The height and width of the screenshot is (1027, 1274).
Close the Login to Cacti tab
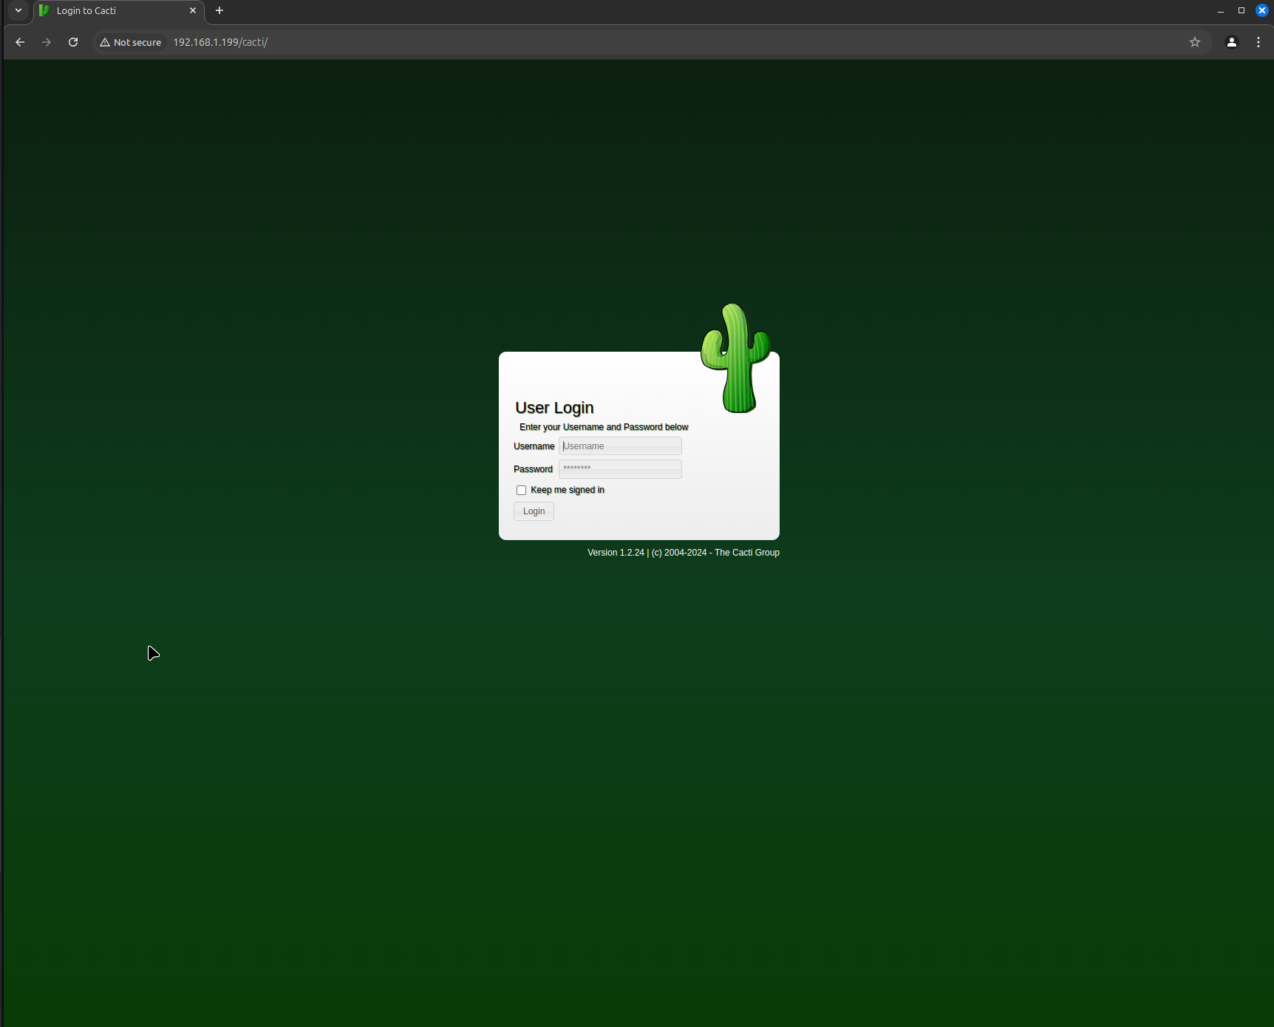(x=193, y=10)
